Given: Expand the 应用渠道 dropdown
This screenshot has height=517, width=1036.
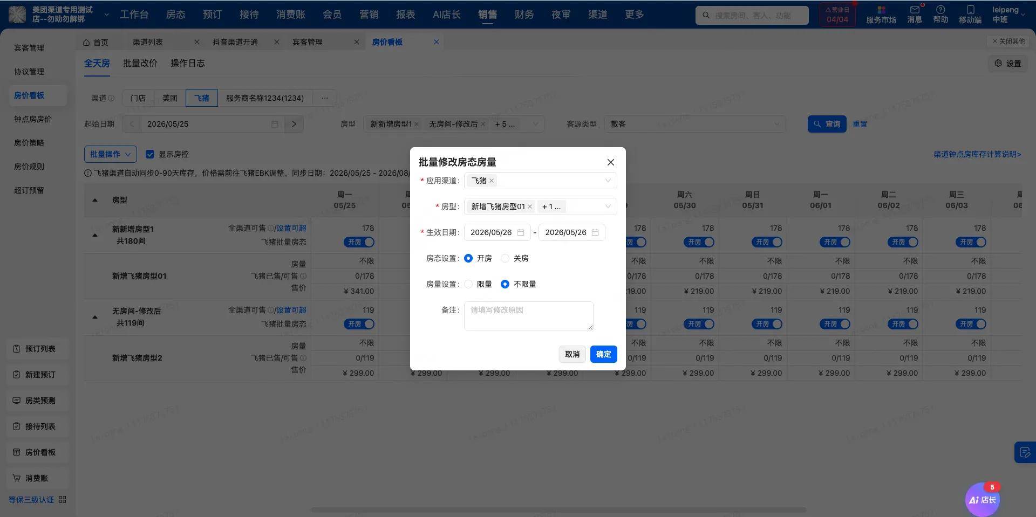Looking at the screenshot, I should click(608, 181).
